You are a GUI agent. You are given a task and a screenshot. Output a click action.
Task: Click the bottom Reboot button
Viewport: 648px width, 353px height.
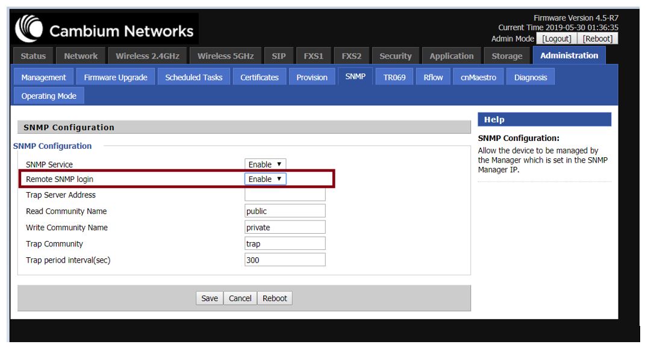click(275, 298)
